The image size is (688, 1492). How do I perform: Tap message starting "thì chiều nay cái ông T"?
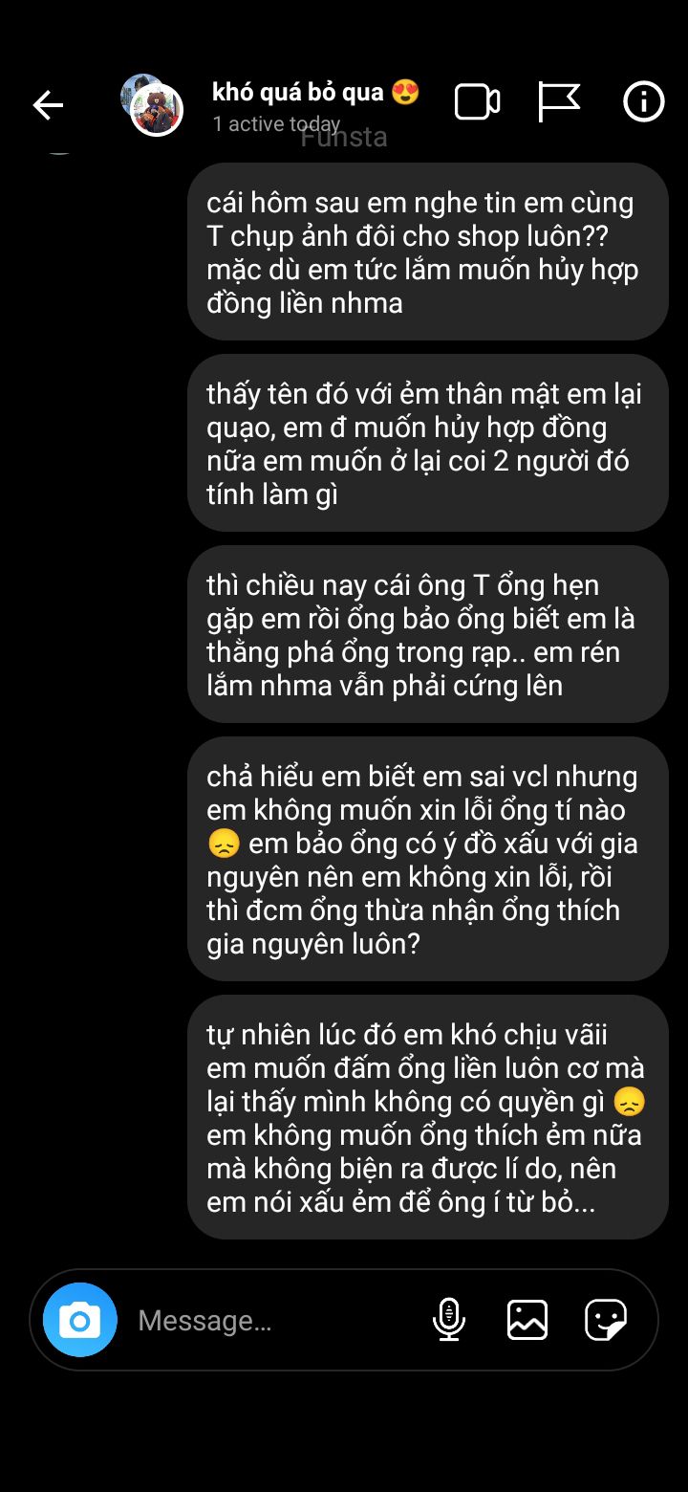click(x=428, y=635)
